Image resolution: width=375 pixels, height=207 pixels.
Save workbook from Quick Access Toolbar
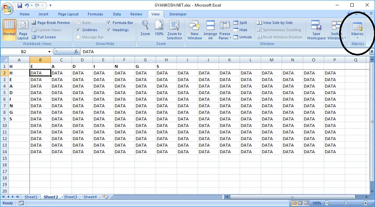20,5
